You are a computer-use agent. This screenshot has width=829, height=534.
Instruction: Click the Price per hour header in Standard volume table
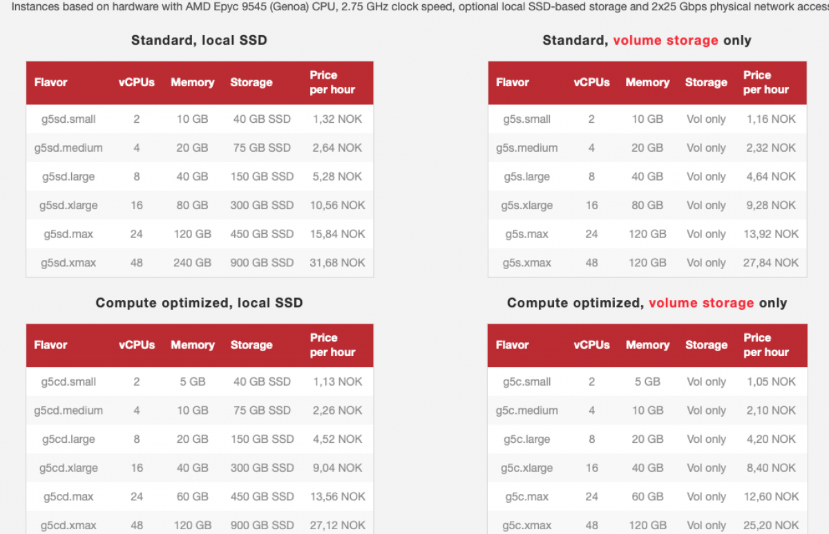(x=765, y=82)
